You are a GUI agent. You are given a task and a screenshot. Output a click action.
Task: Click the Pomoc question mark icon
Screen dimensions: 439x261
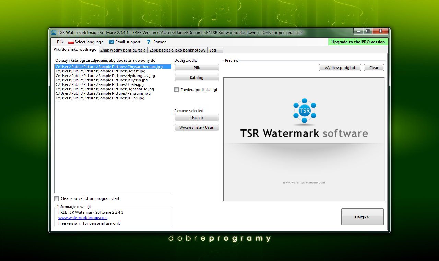(x=148, y=42)
